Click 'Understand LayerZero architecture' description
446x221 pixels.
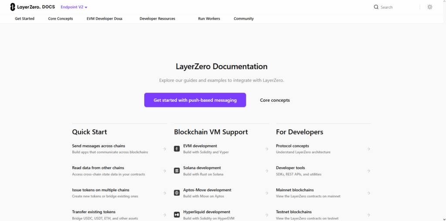click(303, 152)
